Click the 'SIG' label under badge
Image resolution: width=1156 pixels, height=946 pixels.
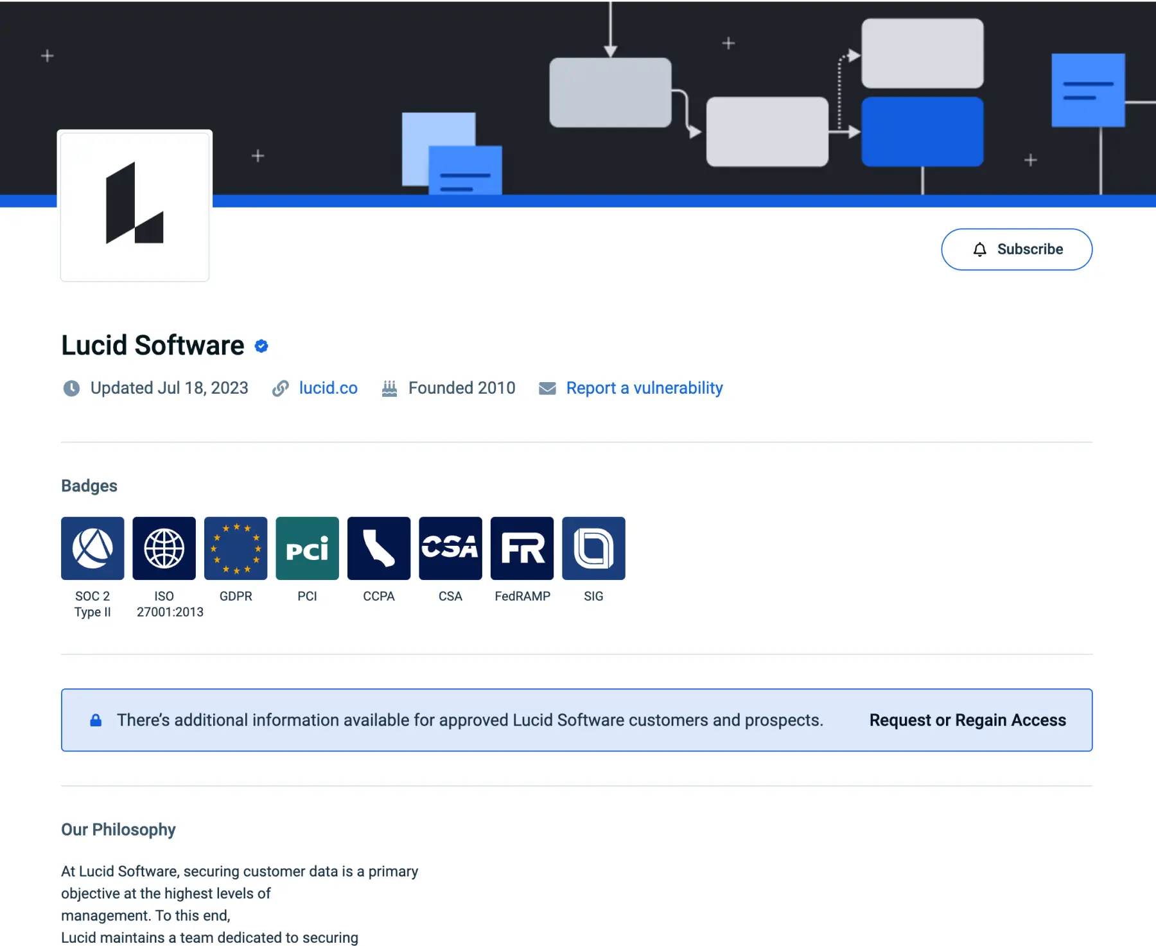tap(593, 596)
